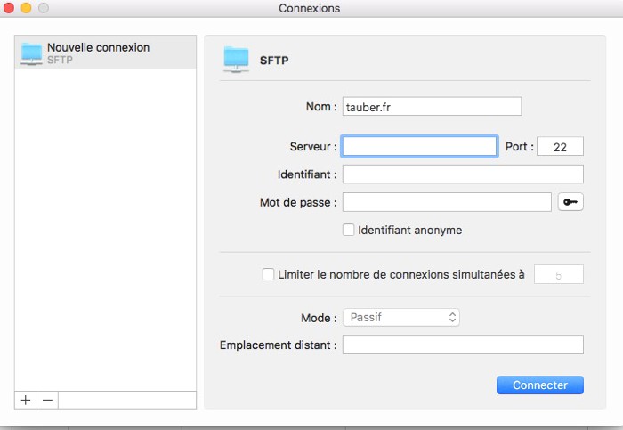Image resolution: width=623 pixels, height=430 pixels.
Task: Click the Mot de passe field
Action: tap(447, 202)
